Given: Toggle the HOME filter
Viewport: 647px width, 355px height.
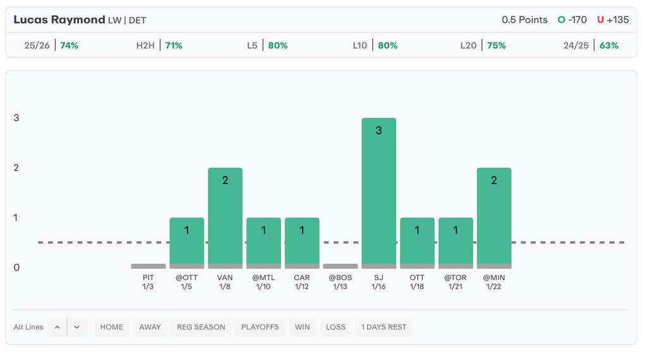Looking at the screenshot, I should tap(112, 327).
